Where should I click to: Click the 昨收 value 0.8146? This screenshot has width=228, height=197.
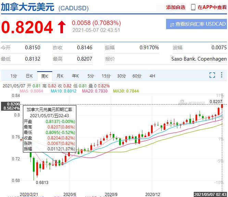click(85, 48)
